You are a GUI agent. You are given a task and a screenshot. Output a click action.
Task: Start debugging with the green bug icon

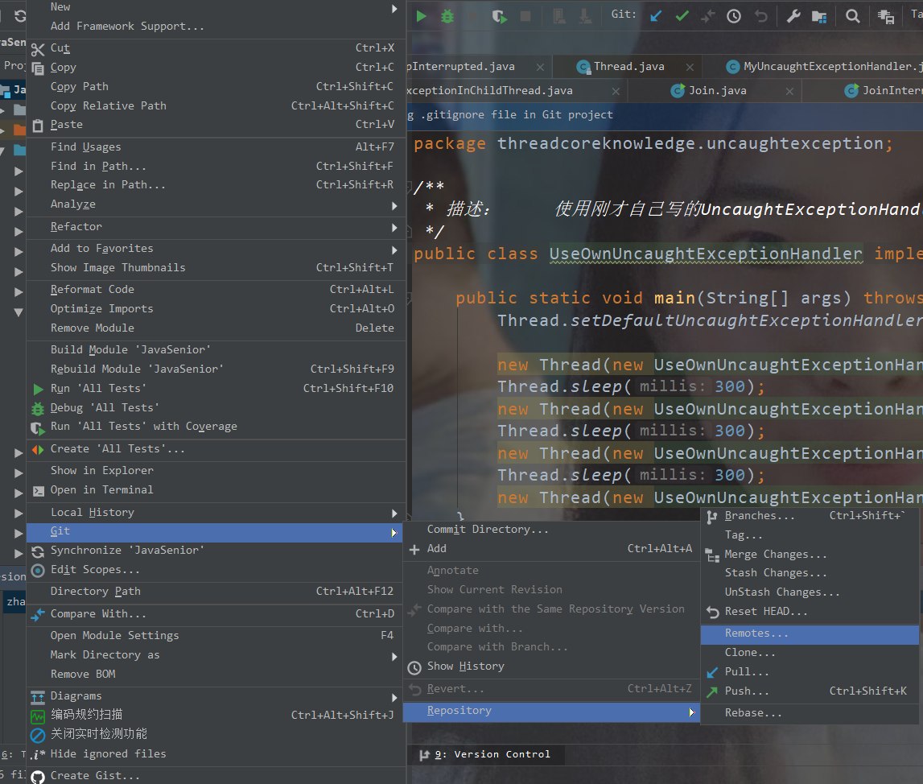point(447,16)
